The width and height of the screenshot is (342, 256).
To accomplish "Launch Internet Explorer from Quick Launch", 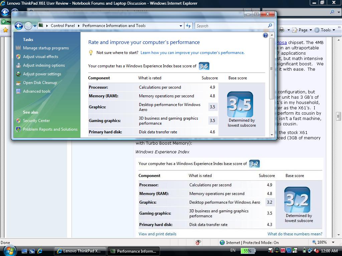I will [40, 251].
